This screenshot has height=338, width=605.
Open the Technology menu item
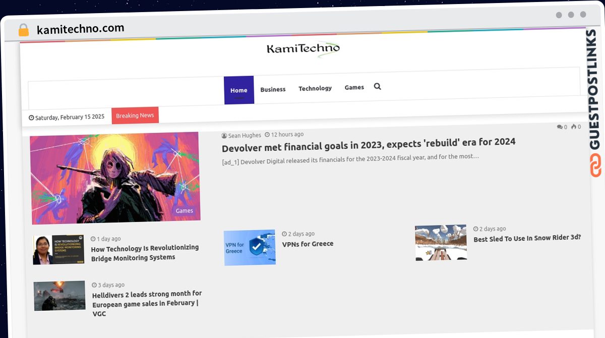click(315, 88)
